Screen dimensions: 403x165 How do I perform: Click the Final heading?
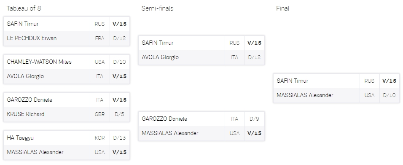(x=283, y=8)
